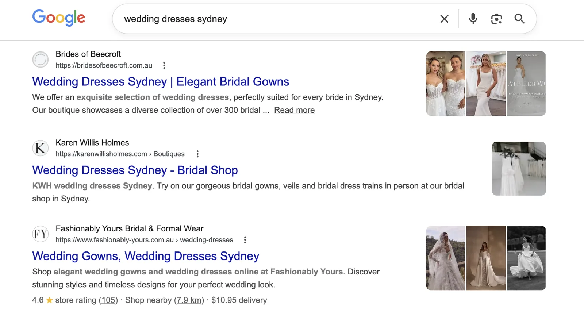Viewport: 584px width, 319px height.
Task: Submit search with the magnifying glass icon
Action: [519, 19]
